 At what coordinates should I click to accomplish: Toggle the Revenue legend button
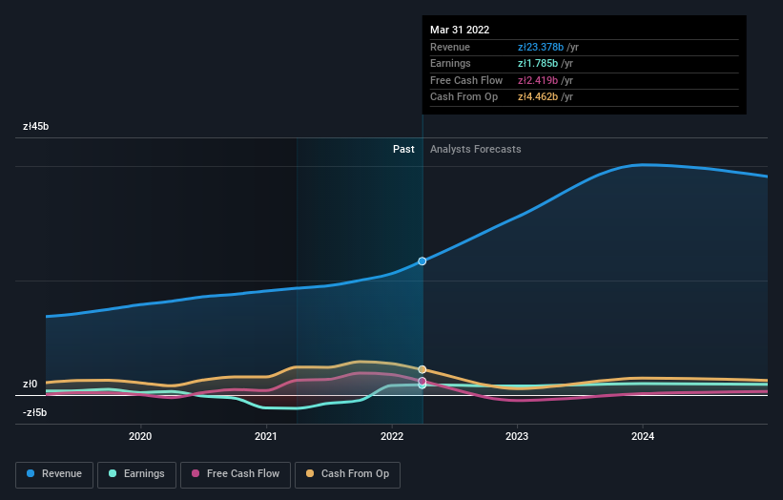[x=54, y=474]
